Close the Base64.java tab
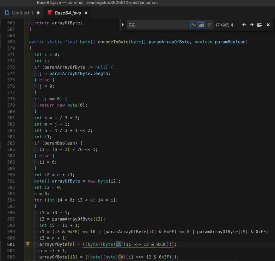The width and height of the screenshot is (275, 261). tap(86, 13)
